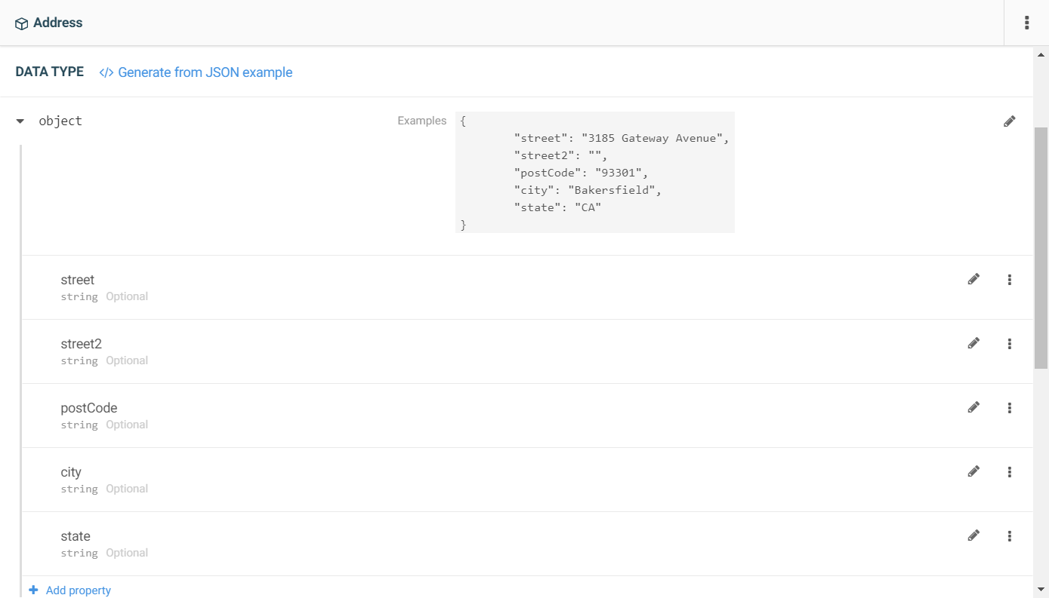Click the pencil icon for street property

[973, 280]
